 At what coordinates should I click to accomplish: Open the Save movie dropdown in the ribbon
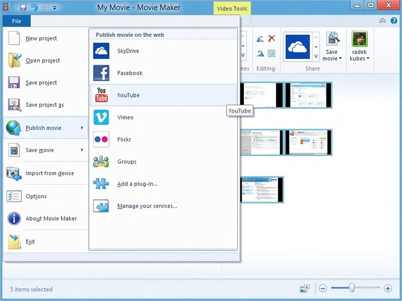pyautogui.click(x=332, y=55)
